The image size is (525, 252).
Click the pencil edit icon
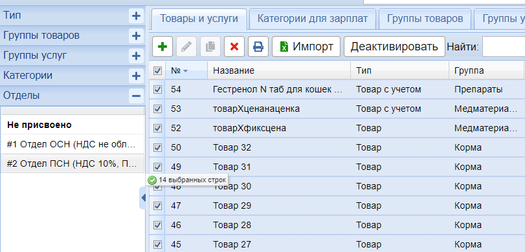pyautogui.click(x=186, y=47)
